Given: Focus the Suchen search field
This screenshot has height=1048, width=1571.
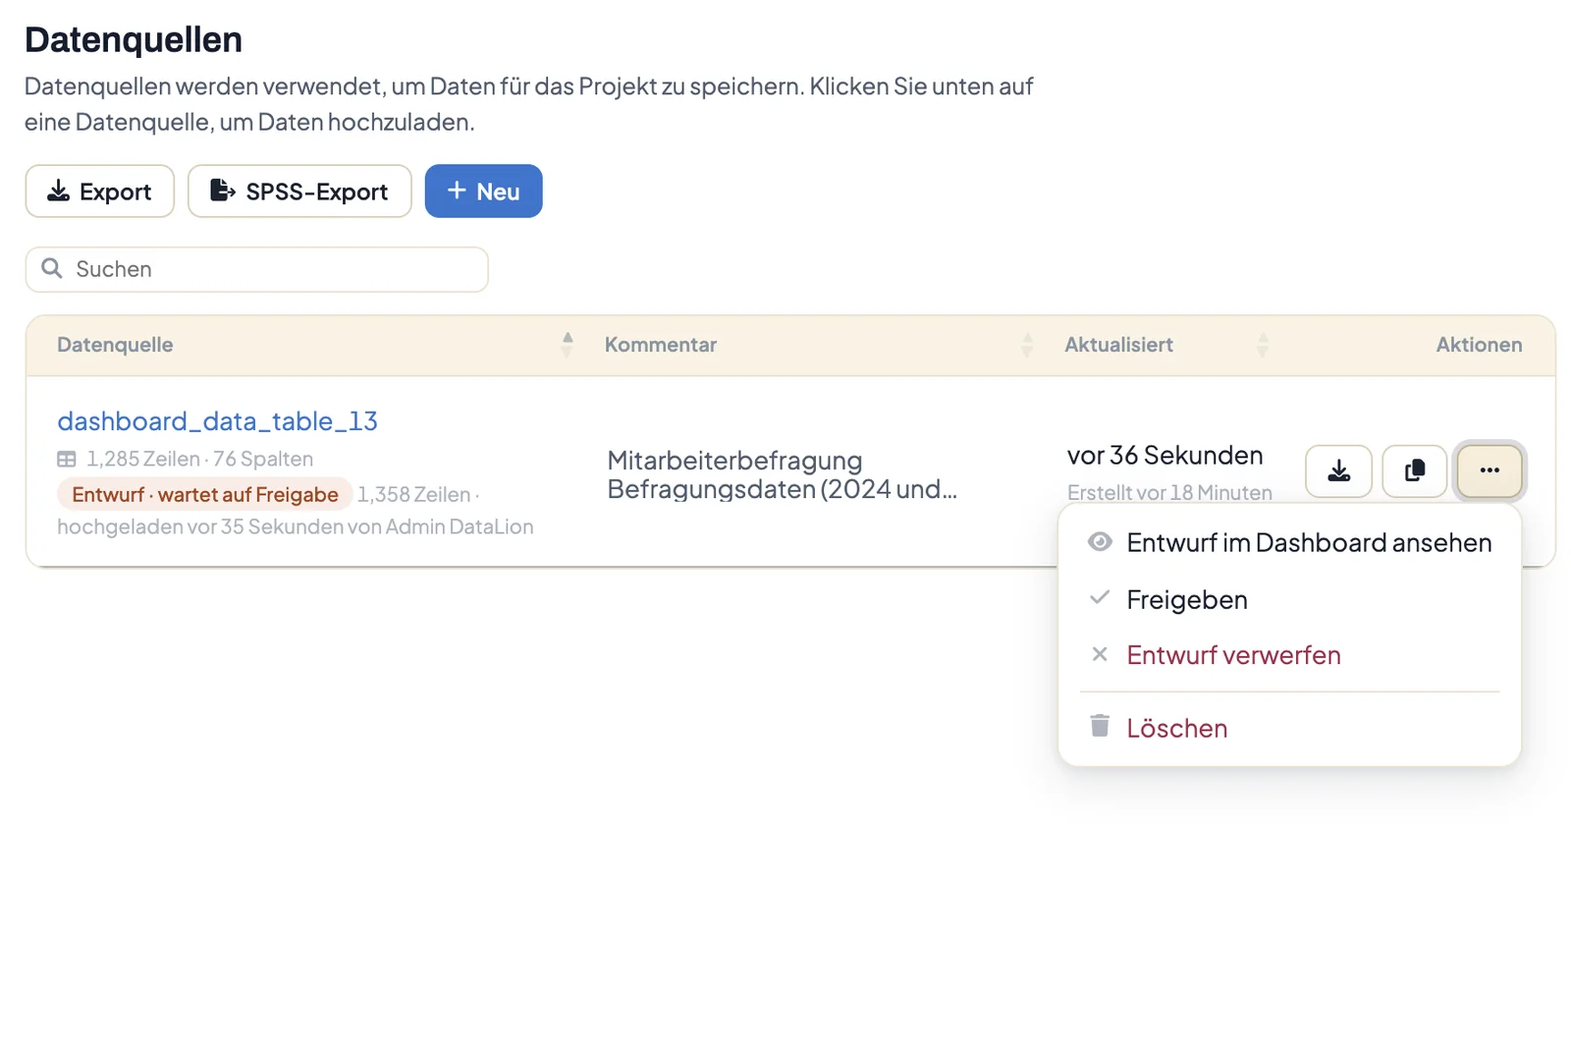Looking at the screenshot, I should pos(257,269).
